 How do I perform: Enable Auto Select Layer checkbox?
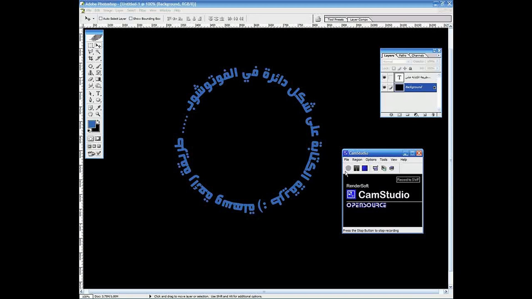click(x=101, y=19)
